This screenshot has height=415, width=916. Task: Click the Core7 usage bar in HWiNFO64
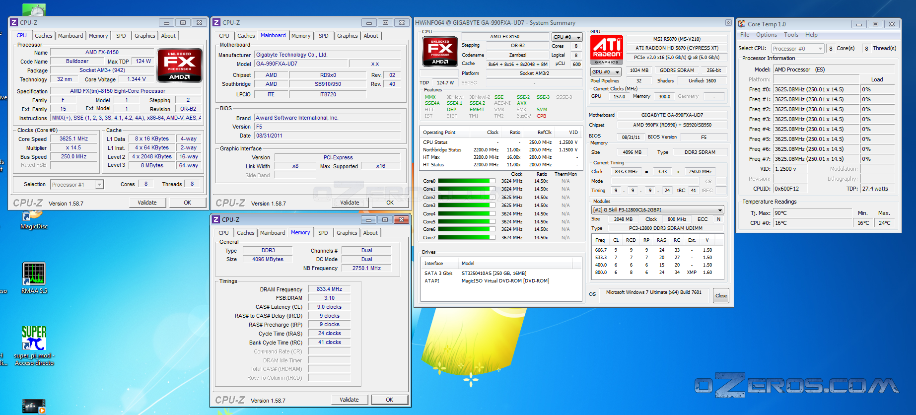pos(467,238)
